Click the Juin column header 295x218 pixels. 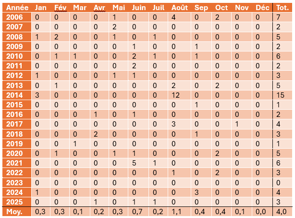138,8
